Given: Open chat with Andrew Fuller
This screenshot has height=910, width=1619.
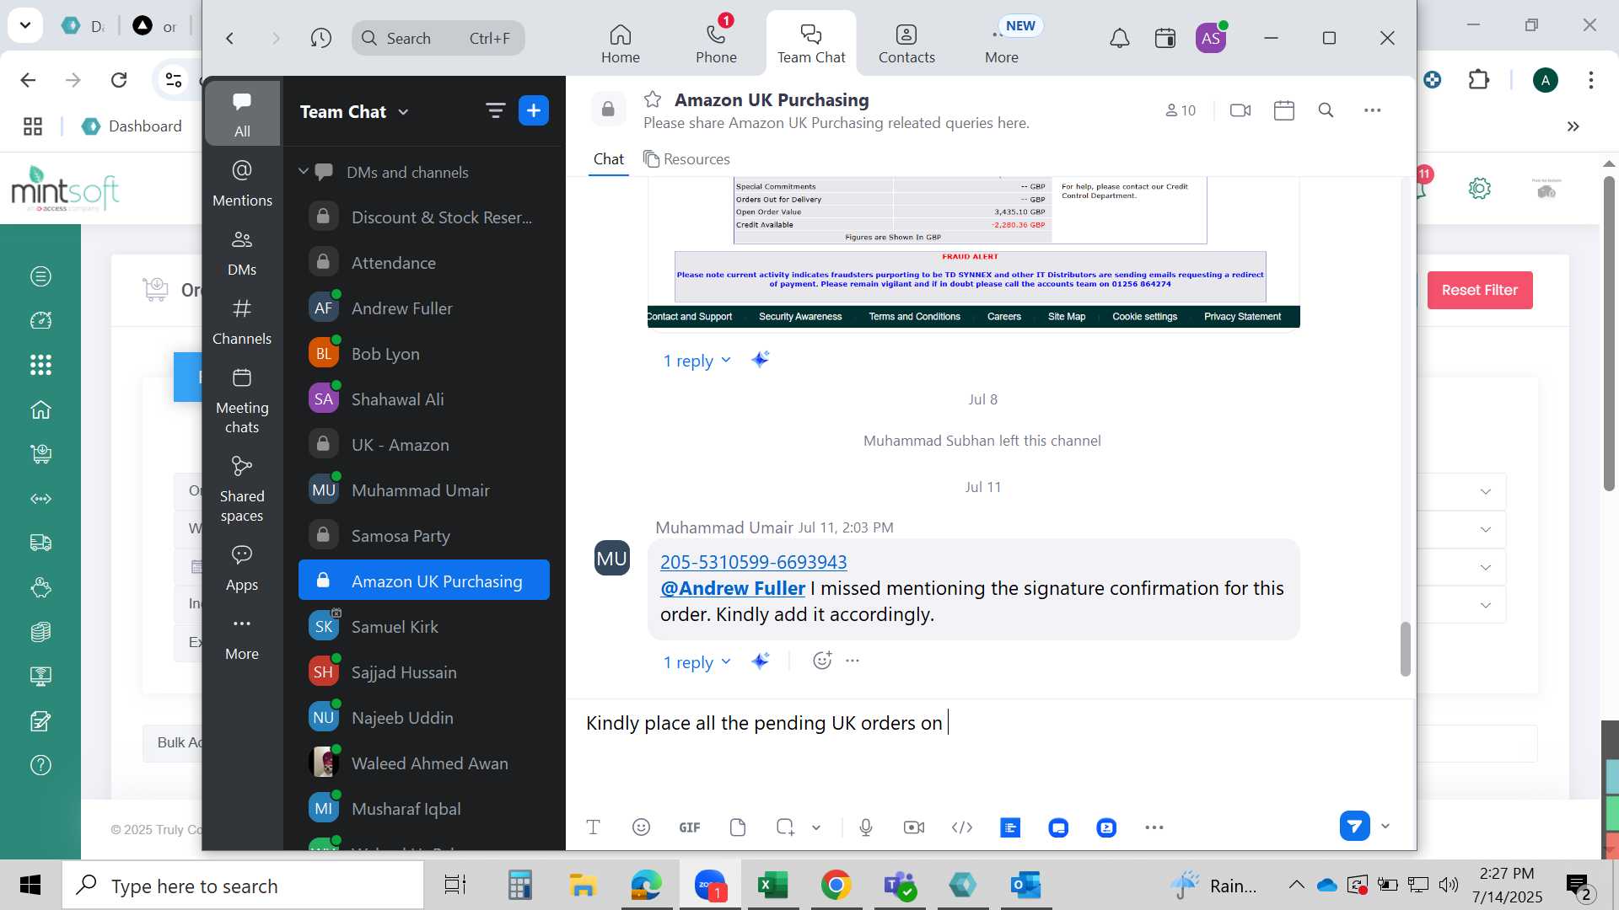Looking at the screenshot, I should pos(424,308).
